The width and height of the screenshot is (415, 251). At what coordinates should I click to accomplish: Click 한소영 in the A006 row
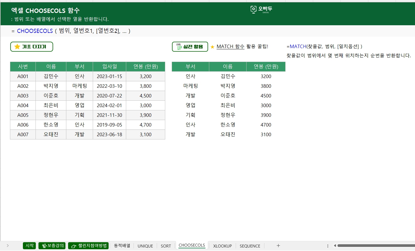(51, 125)
